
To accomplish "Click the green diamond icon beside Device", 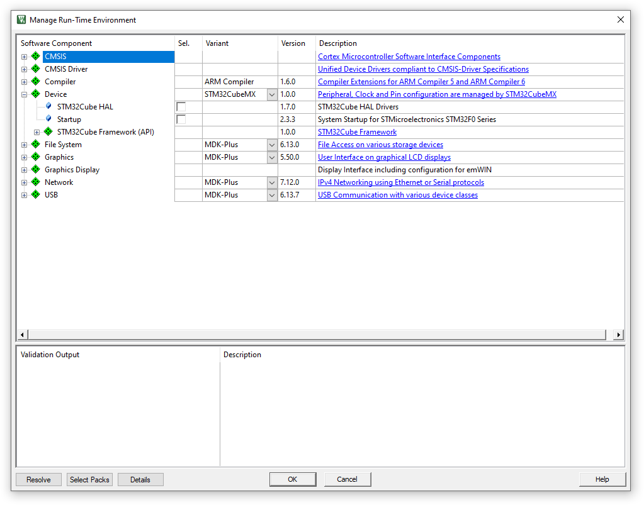I will point(36,94).
